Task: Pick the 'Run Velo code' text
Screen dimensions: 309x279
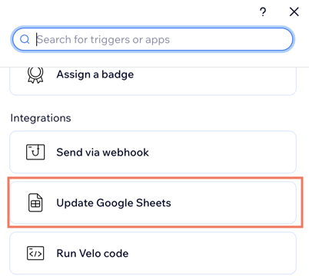Action: point(92,254)
